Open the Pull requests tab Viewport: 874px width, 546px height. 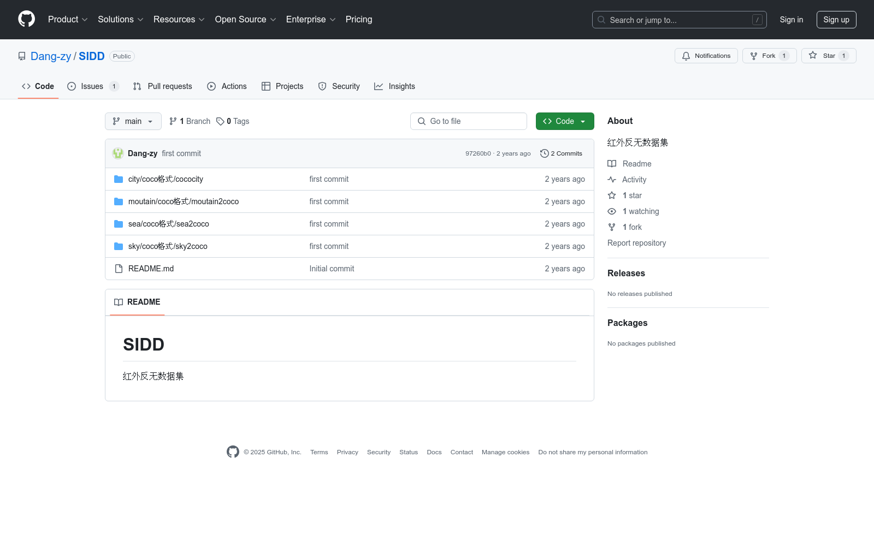click(x=162, y=86)
